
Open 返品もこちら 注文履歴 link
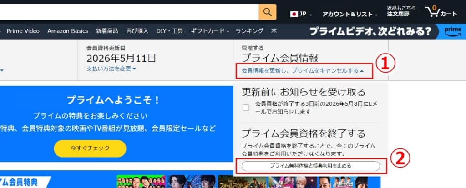(401, 11)
